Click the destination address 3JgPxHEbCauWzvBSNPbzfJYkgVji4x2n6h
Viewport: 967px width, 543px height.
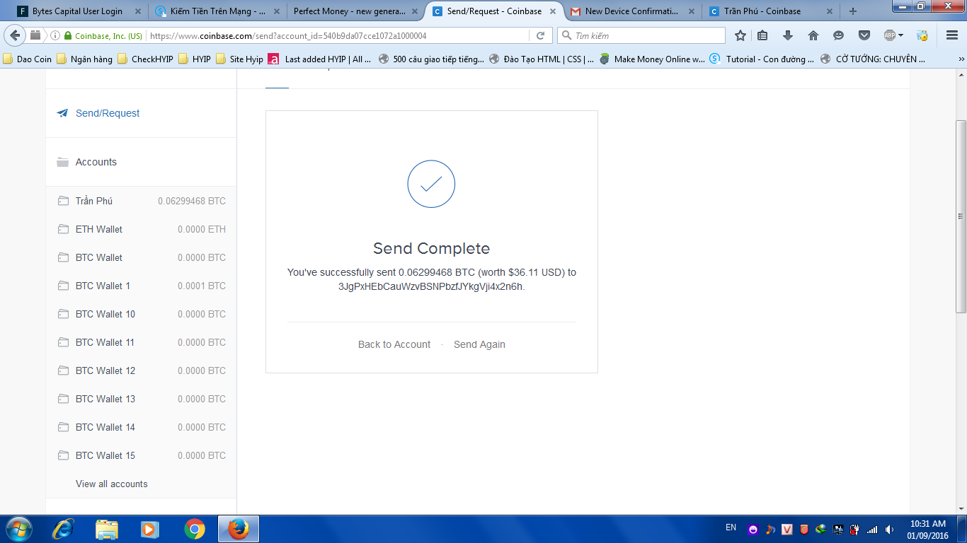(x=430, y=286)
